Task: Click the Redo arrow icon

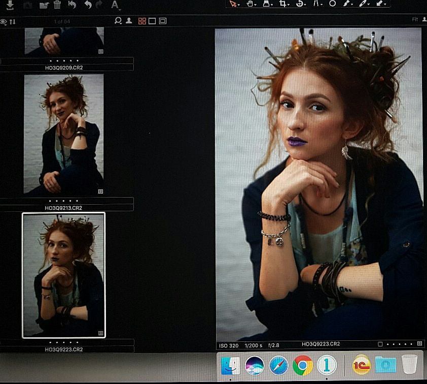Action: pos(99,5)
